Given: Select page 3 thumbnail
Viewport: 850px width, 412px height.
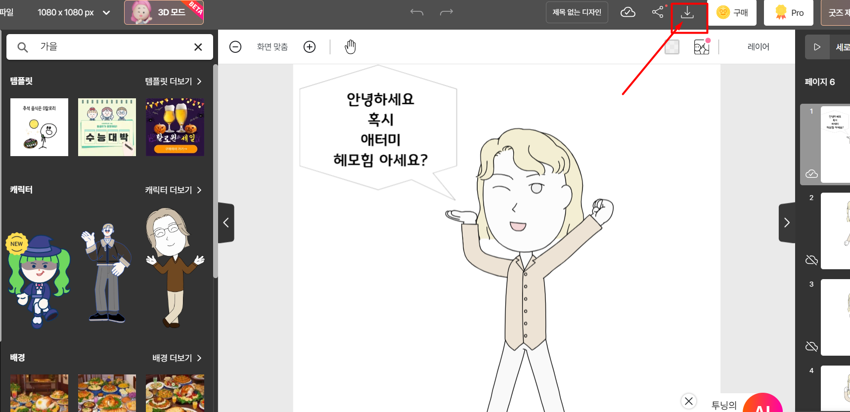Looking at the screenshot, I should (835, 317).
